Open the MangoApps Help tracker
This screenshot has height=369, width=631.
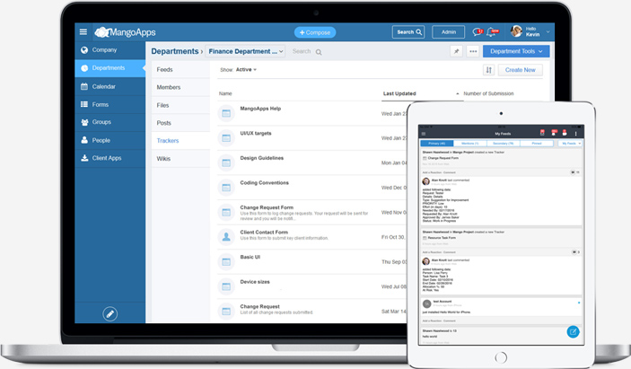pos(260,109)
